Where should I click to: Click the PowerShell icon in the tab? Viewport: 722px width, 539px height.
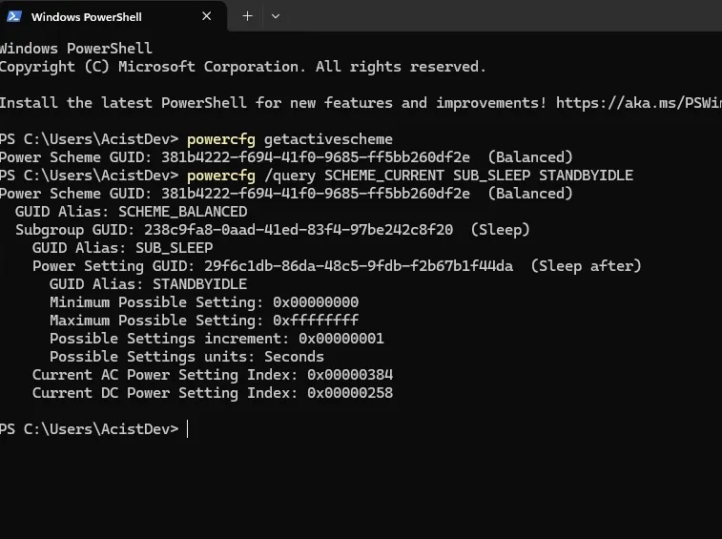(x=13, y=16)
